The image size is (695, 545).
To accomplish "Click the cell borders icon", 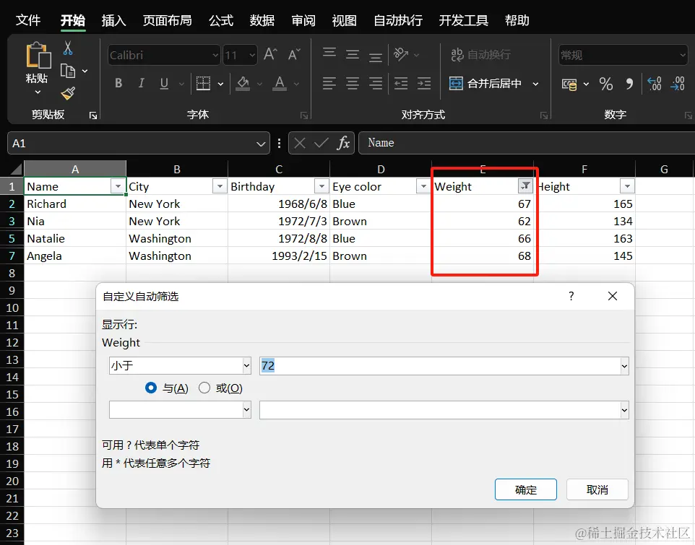I will point(203,83).
